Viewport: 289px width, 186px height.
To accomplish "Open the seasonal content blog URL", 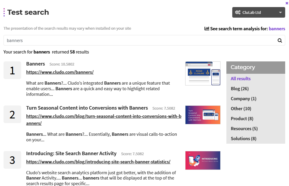I will pos(104,120).
